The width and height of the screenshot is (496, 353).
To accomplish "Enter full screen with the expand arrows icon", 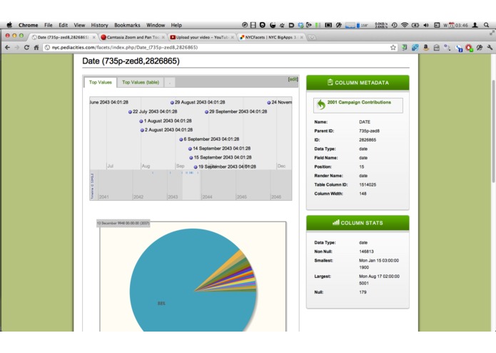I will coord(492,33).
